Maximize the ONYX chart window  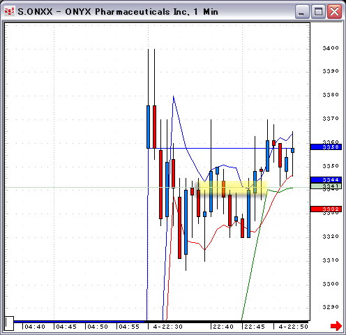point(318,11)
